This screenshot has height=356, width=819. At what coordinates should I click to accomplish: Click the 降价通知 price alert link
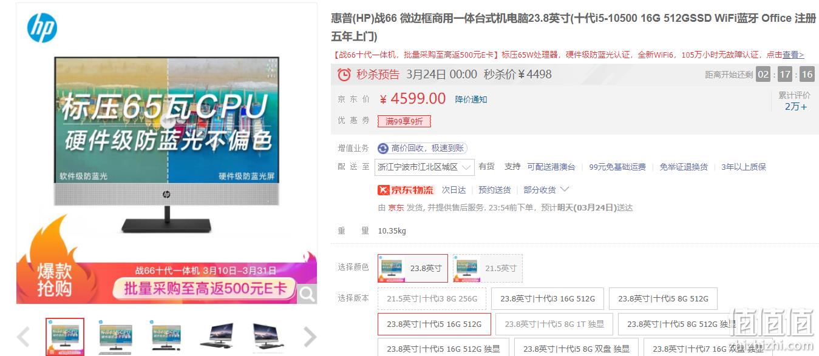[471, 99]
